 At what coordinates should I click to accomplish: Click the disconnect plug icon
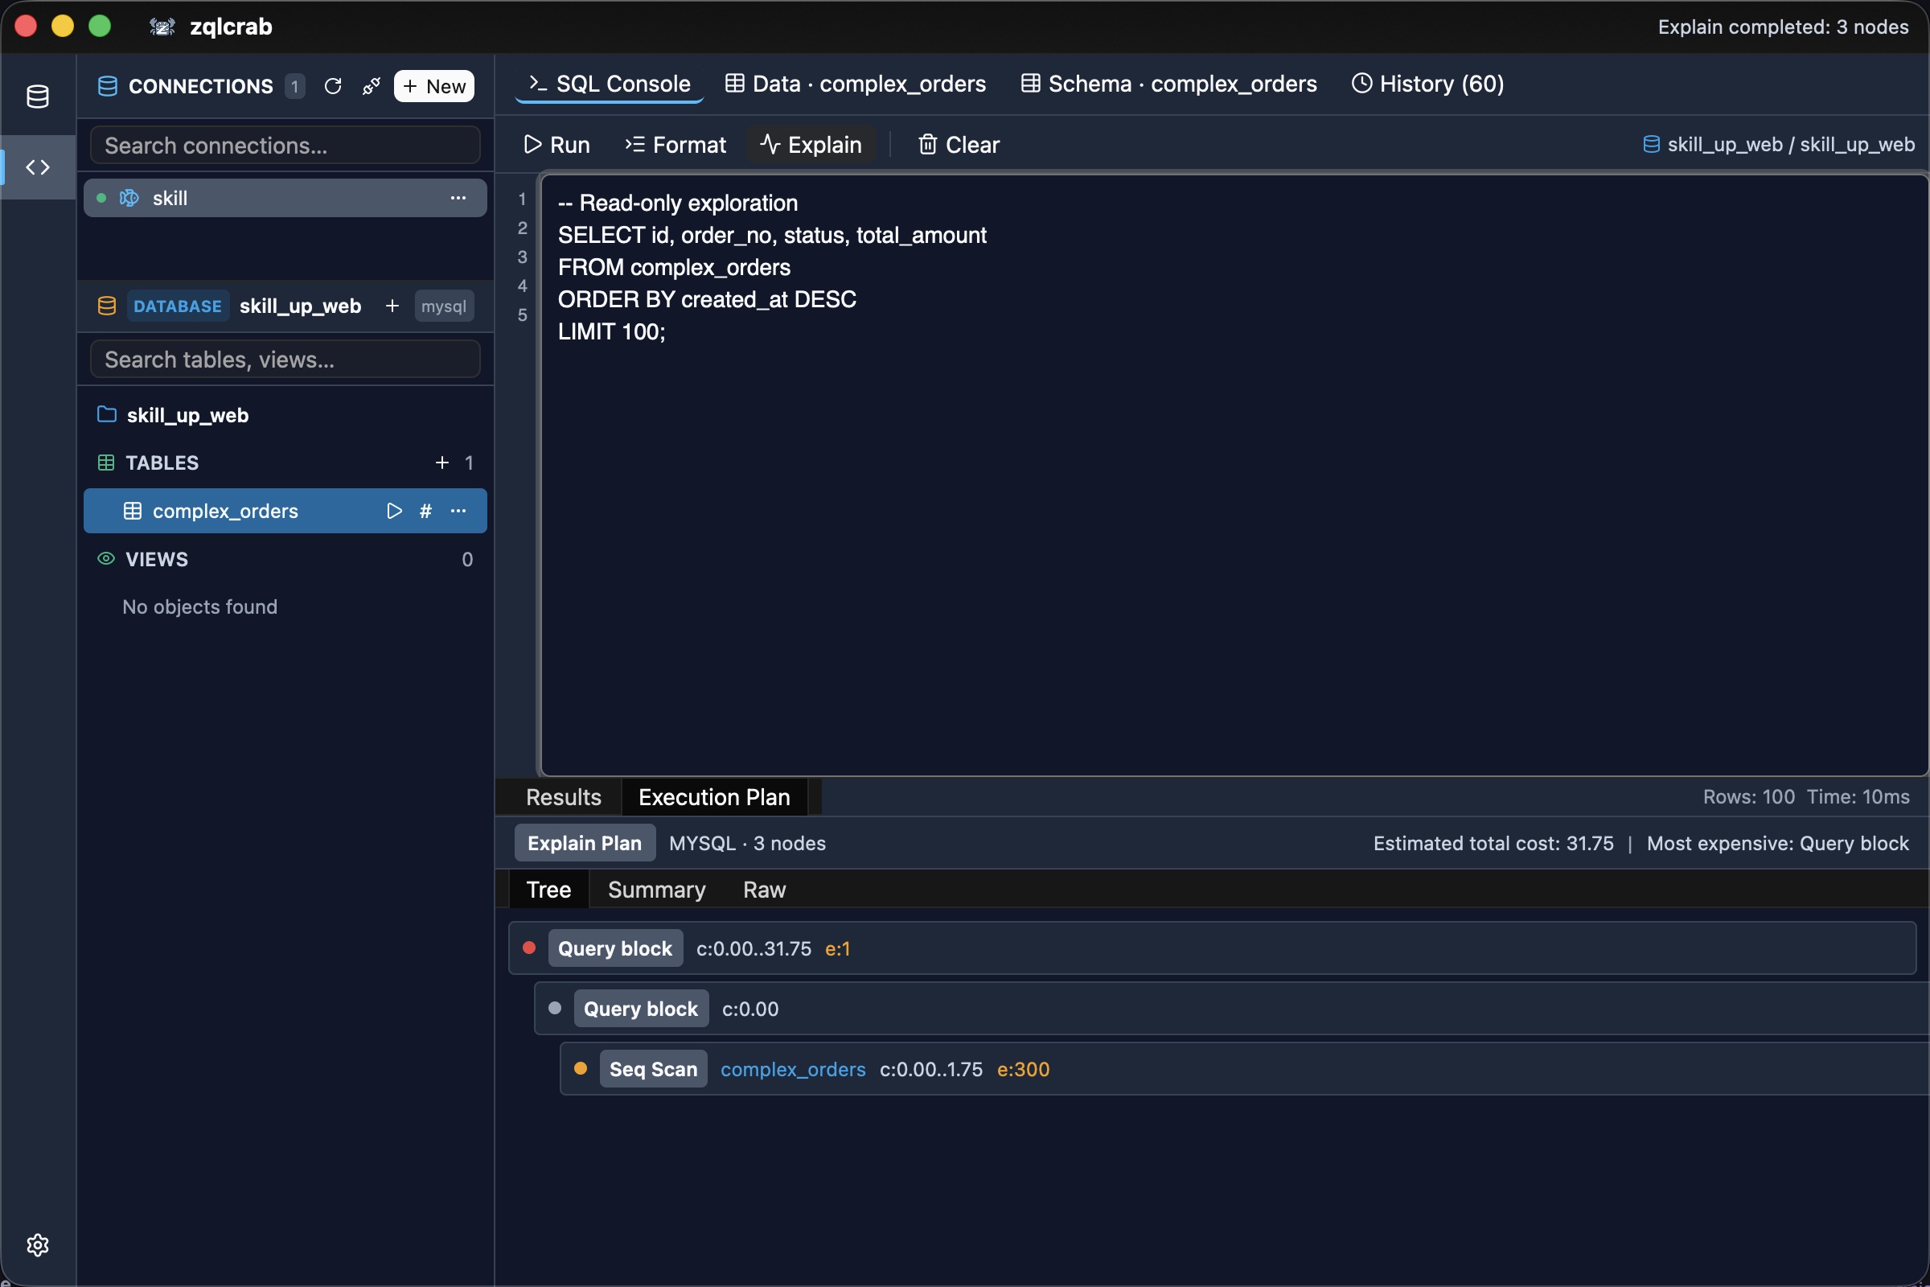(x=371, y=86)
